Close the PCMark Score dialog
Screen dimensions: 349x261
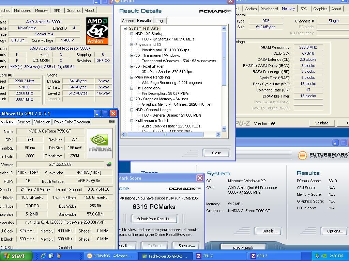pos(200,178)
